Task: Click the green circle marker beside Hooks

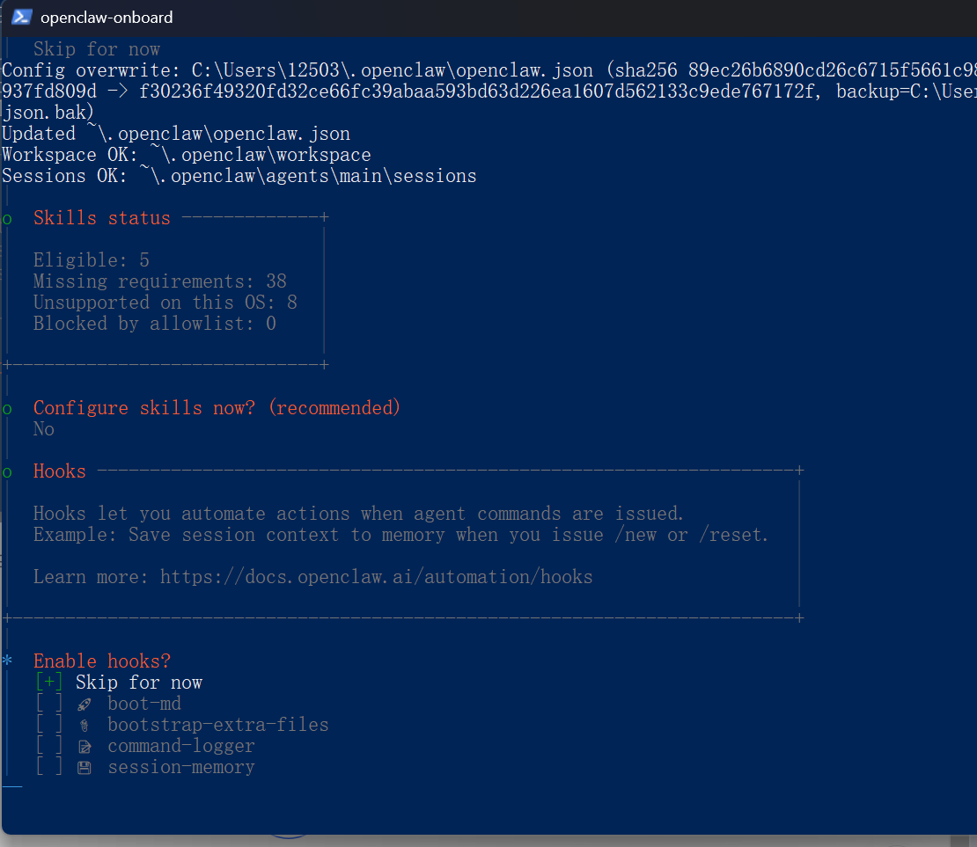Action: click(x=7, y=472)
